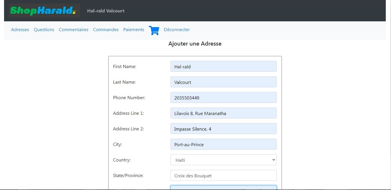
Task: Click the Address Line 1 text field
Action: point(223,113)
